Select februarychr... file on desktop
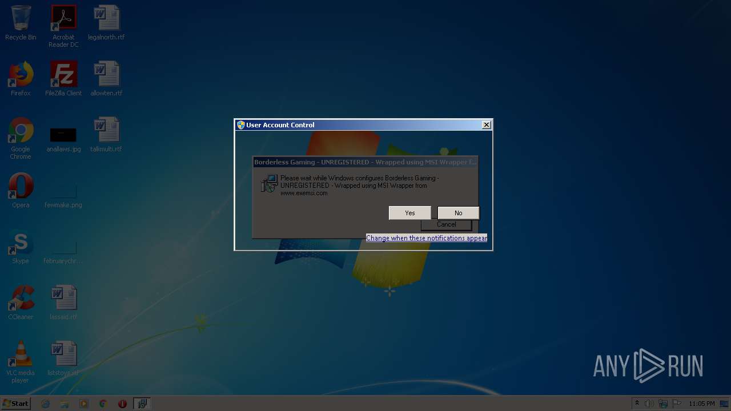731x411 pixels. [x=63, y=251]
